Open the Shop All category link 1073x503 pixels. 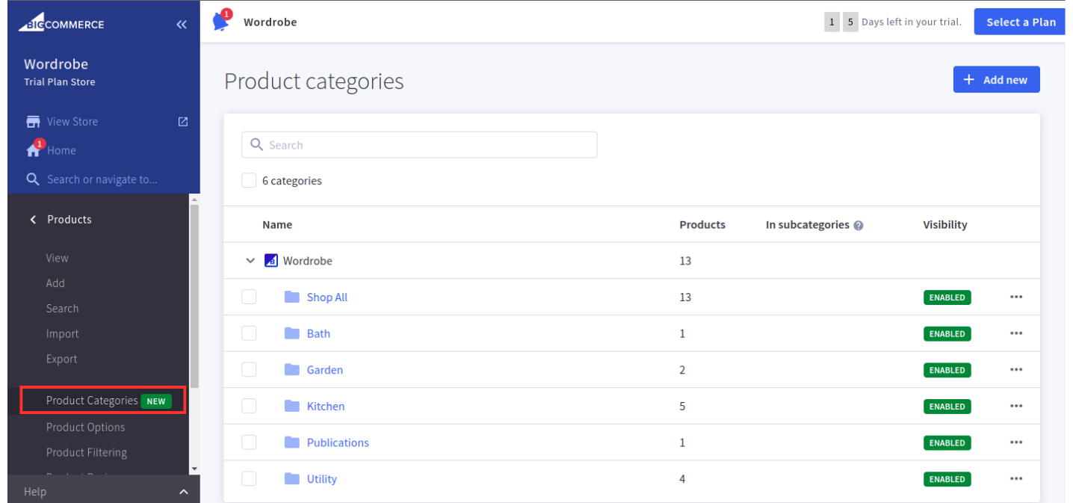327,297
